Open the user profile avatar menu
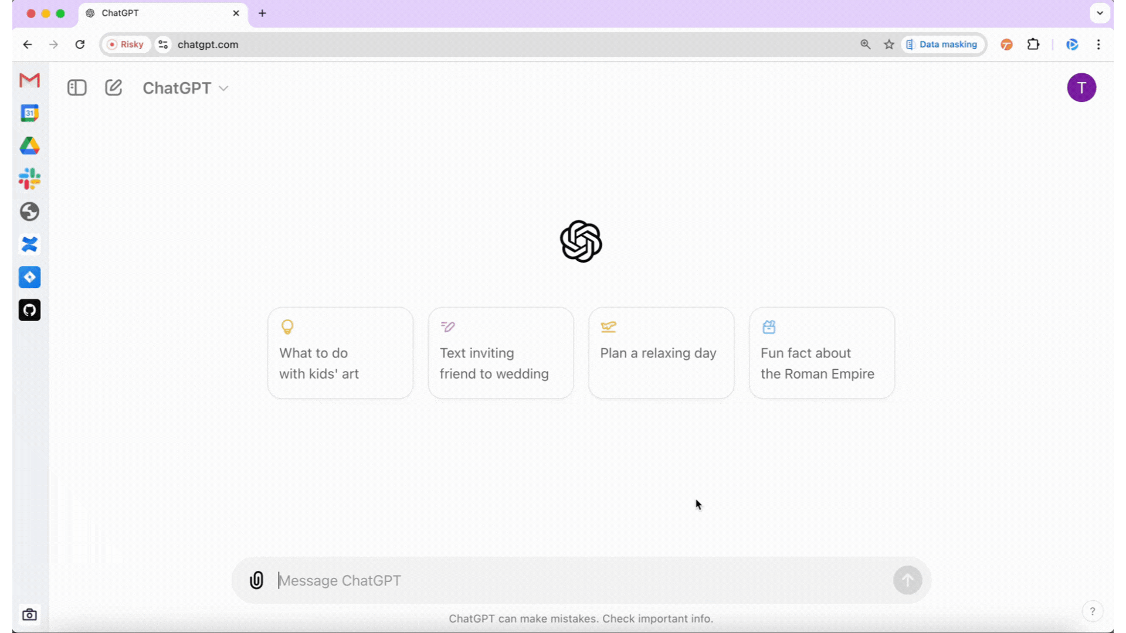Image resolution: width=1126 pixels, height=633 pixels. coord(1081,88)
